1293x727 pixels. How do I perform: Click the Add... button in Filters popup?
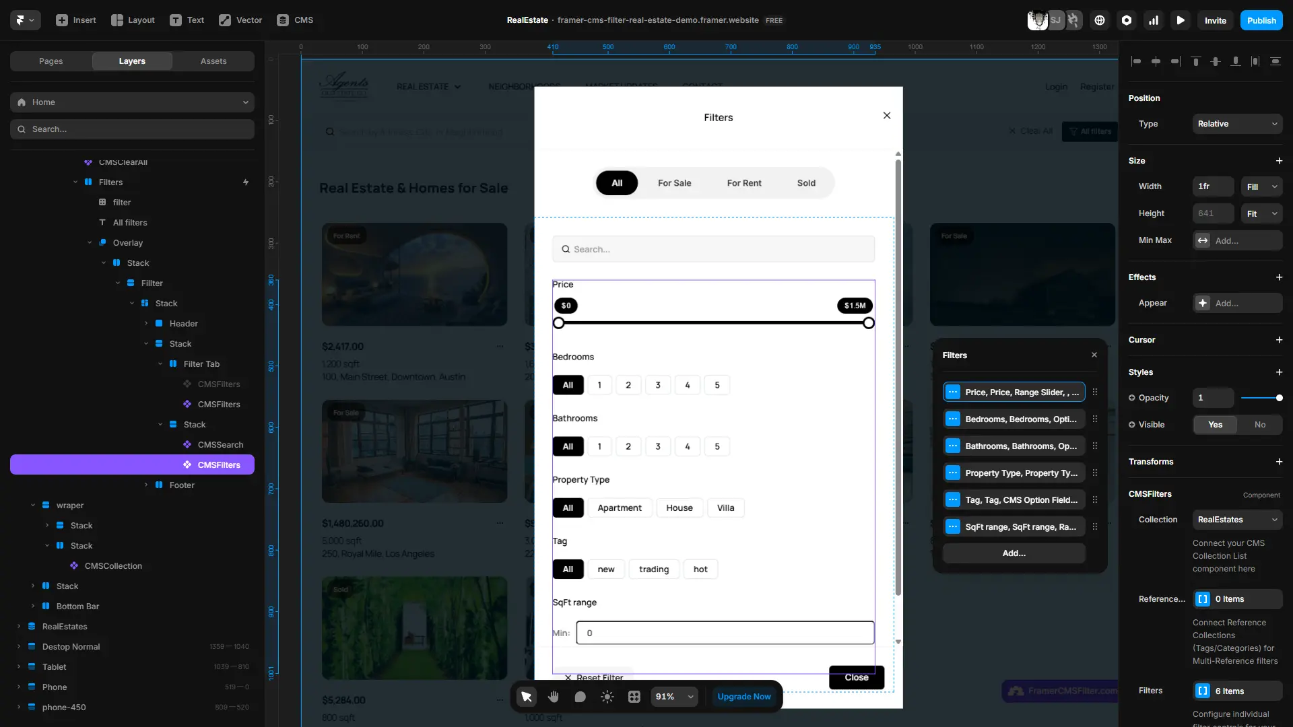point(1014,553)
